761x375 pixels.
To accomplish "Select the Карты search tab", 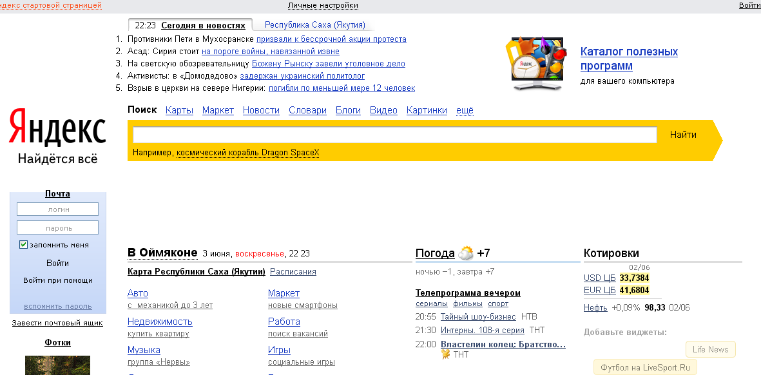I will click(179, 110).
